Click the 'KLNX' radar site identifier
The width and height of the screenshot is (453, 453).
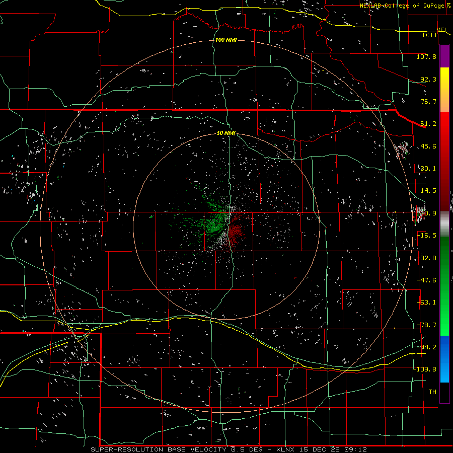tap(285, 449)
